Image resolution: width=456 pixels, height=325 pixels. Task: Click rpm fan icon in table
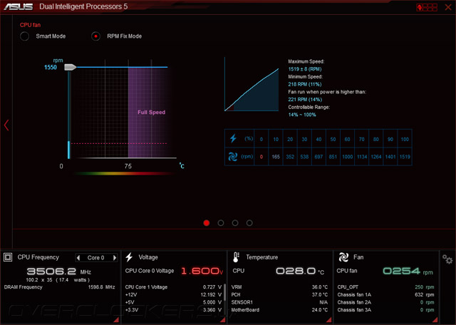(233, 157)
